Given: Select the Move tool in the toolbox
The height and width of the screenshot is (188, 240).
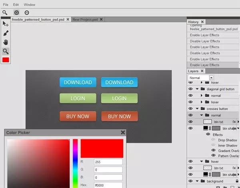Looking at the screenshot, I should [x=6, y=24].
